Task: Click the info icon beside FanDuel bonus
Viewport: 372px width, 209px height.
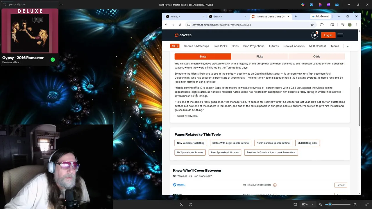Action: (x=275, y=185)
